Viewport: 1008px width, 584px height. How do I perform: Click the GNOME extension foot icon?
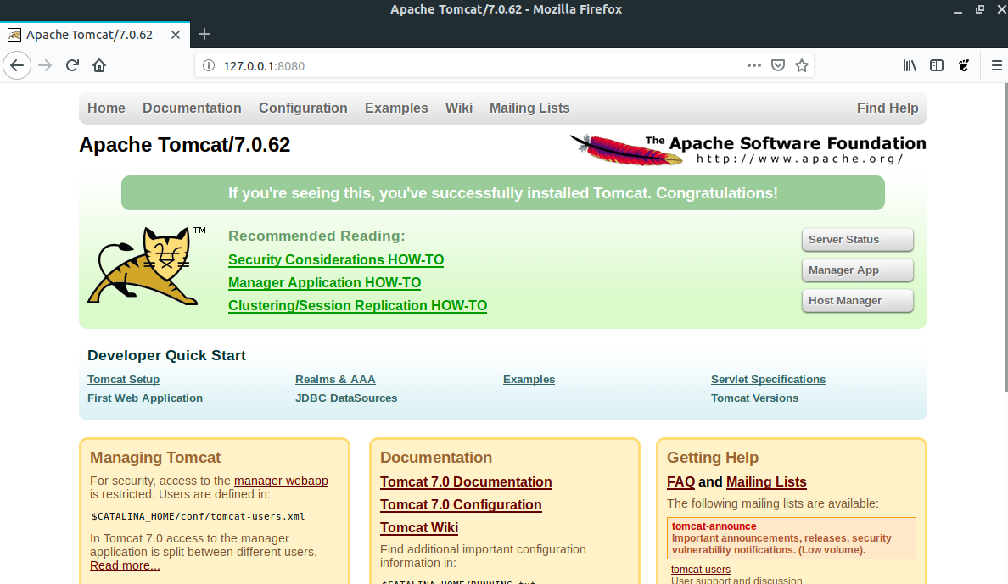(x=964, y=65)
